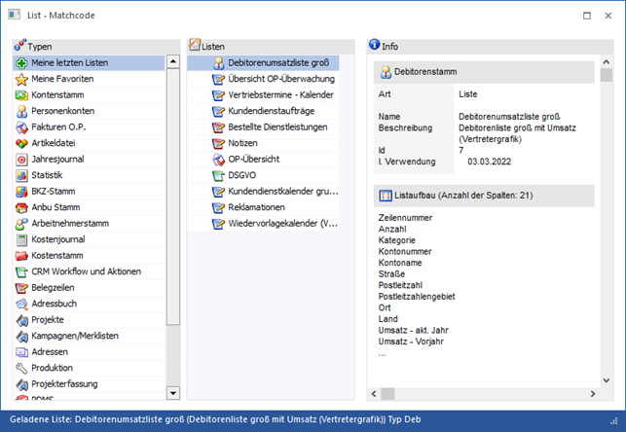Click the Adressbuch icon

click(21, 304)
